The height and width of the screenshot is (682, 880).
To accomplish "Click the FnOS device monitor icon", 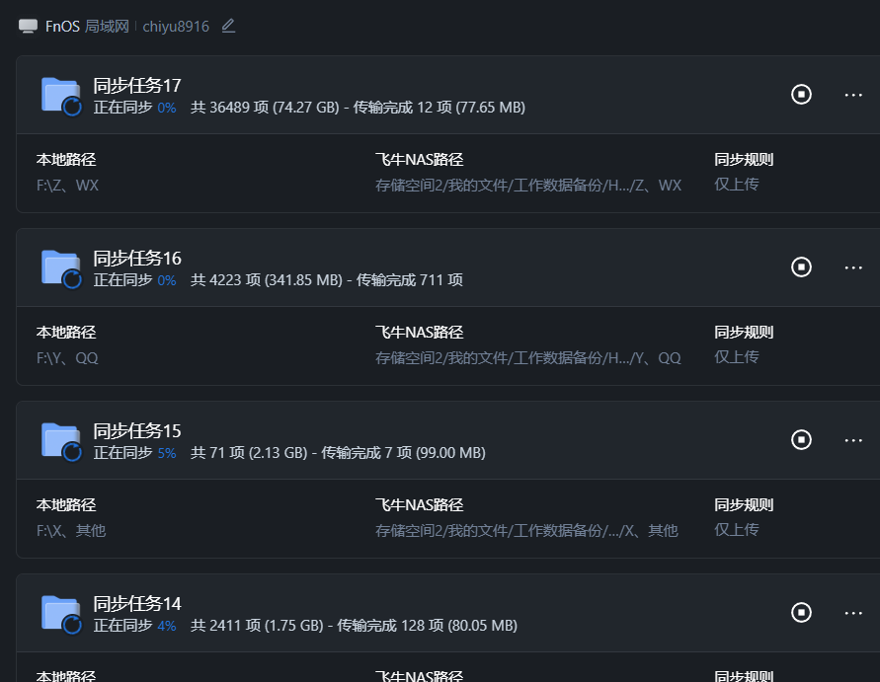I will point(28,27).
